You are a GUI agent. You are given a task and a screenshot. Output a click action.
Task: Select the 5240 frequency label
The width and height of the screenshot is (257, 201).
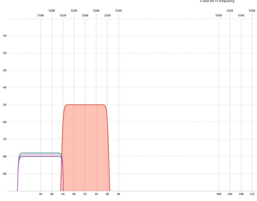point(74,11)
